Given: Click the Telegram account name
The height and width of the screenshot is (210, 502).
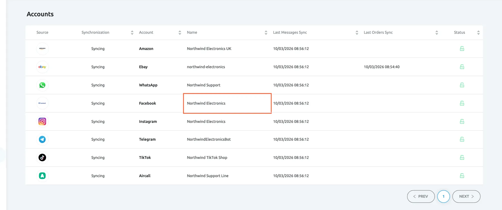Looking at the screenshot, I should (147, 139).
